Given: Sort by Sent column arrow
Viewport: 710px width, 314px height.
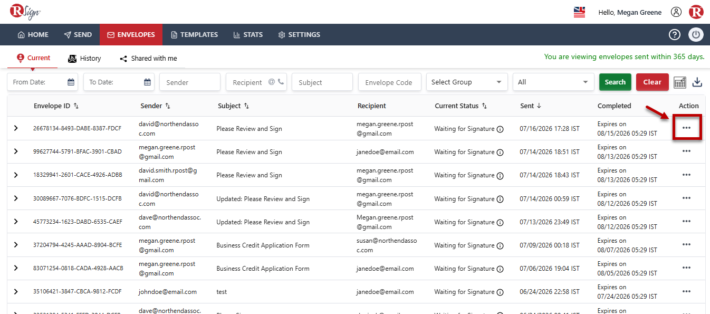Looking at the screenshot, I should click(x=539, y=106).
